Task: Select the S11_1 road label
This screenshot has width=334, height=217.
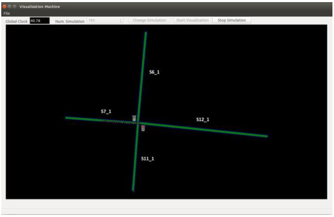Action: pos(148,159)
